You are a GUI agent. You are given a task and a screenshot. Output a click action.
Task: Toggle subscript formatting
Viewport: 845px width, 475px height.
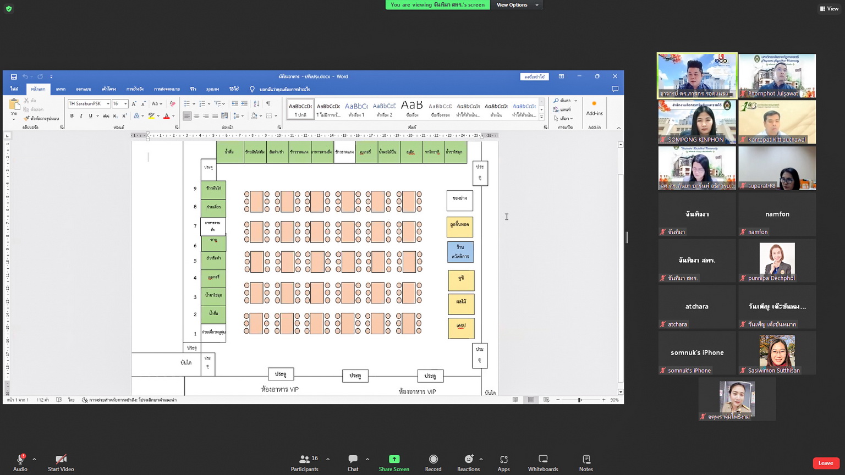click(x=115, y=116)
